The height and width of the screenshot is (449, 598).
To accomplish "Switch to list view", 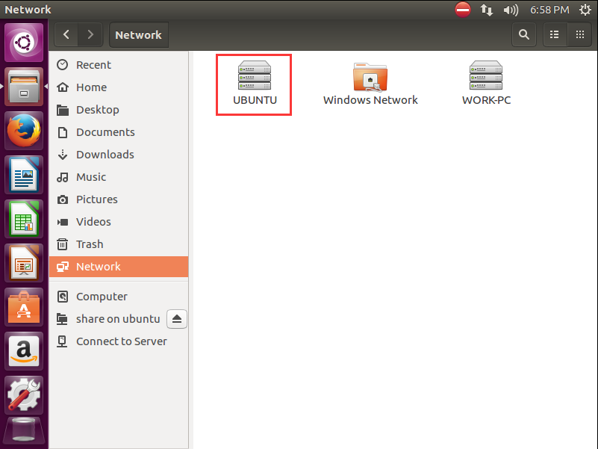I will click(555, 35).
